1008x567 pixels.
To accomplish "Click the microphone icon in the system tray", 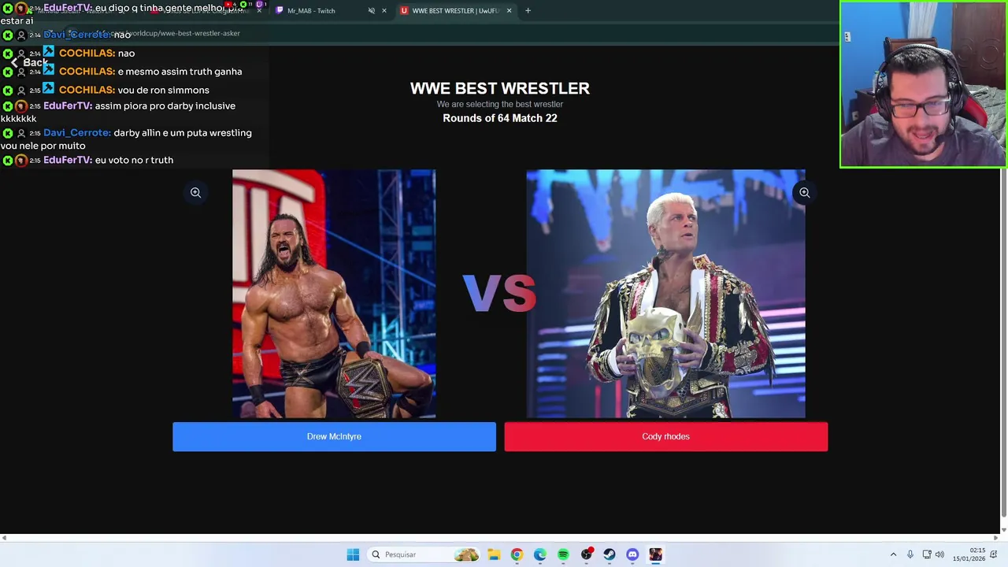I will coord(910,554).
